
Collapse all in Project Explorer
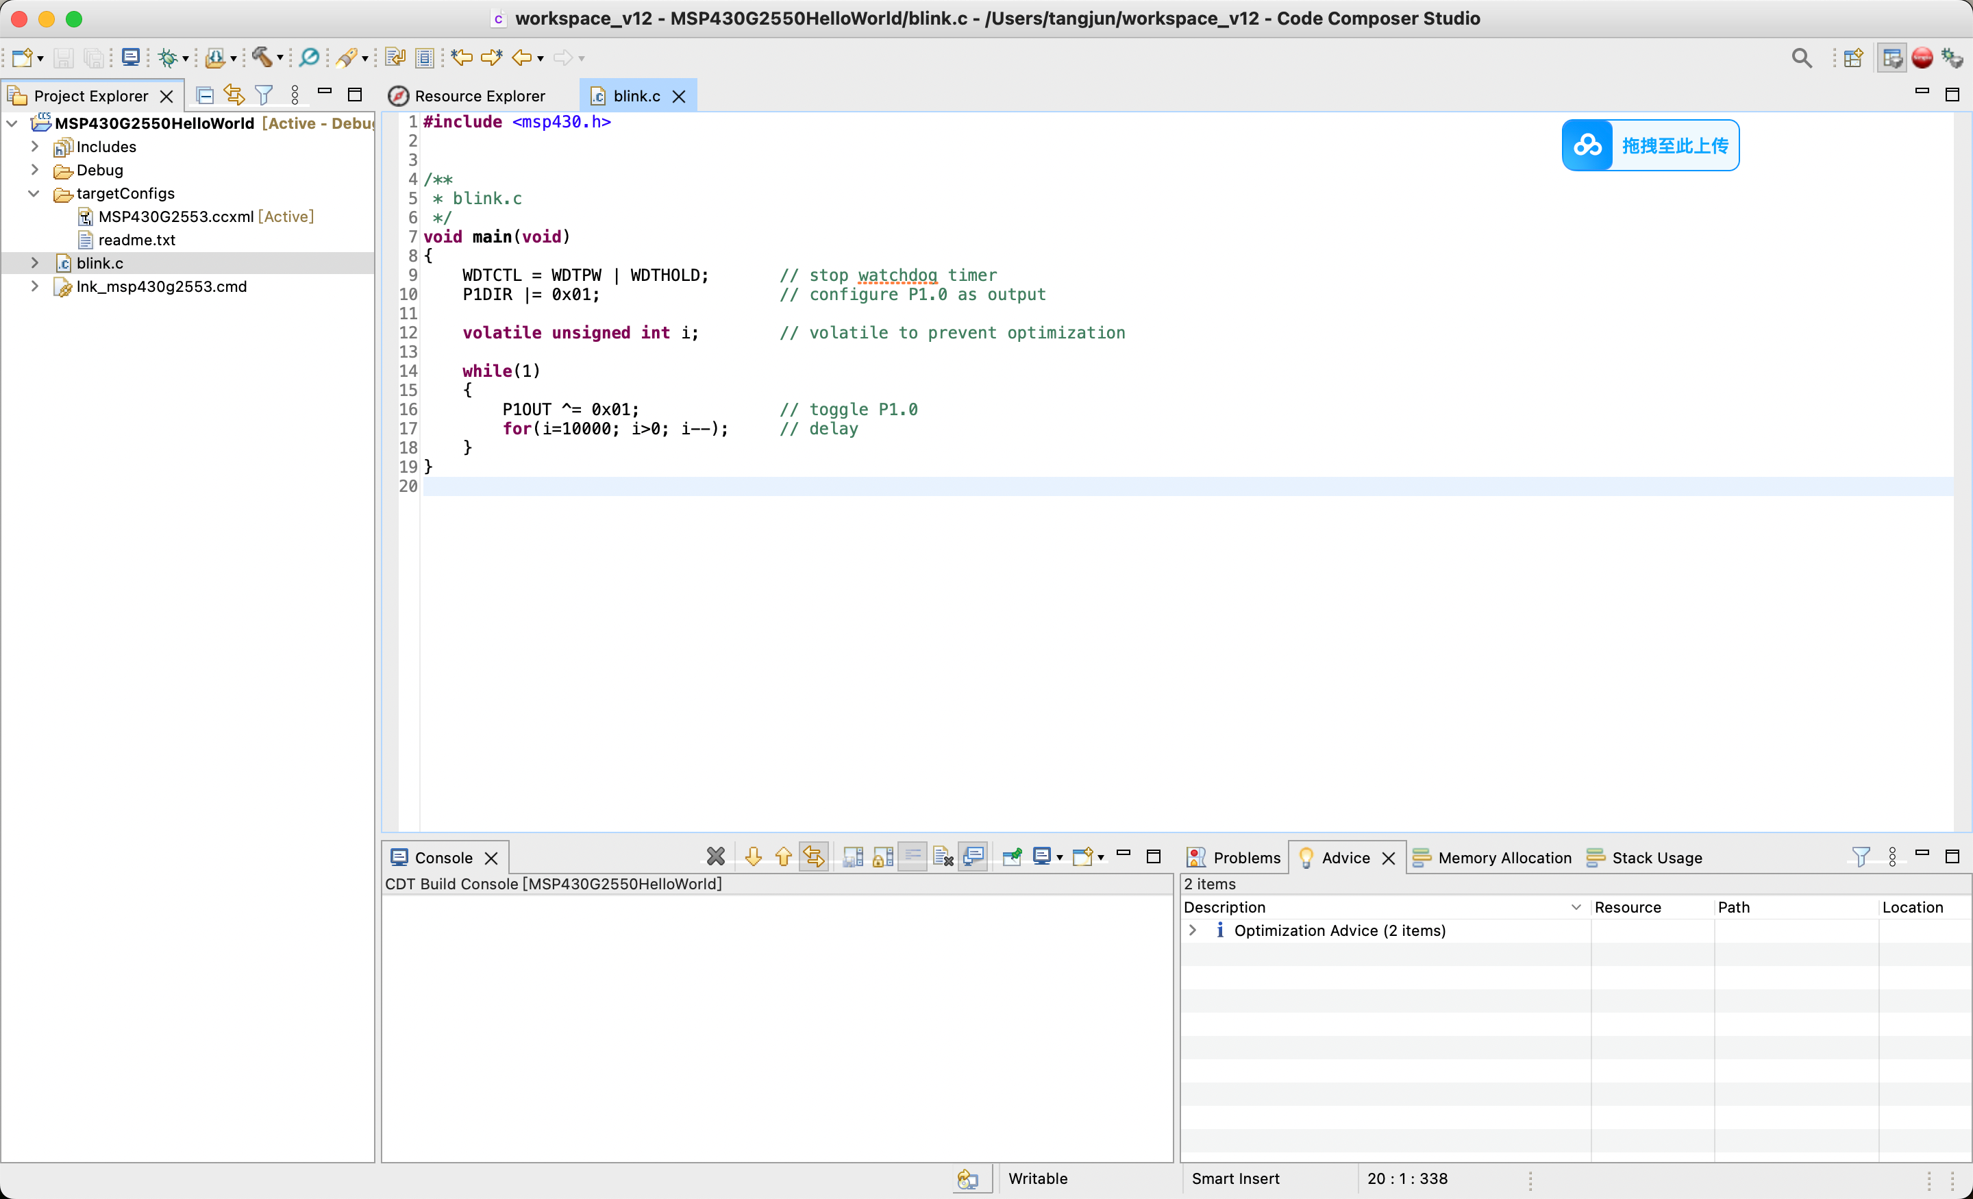pos(205,95)
